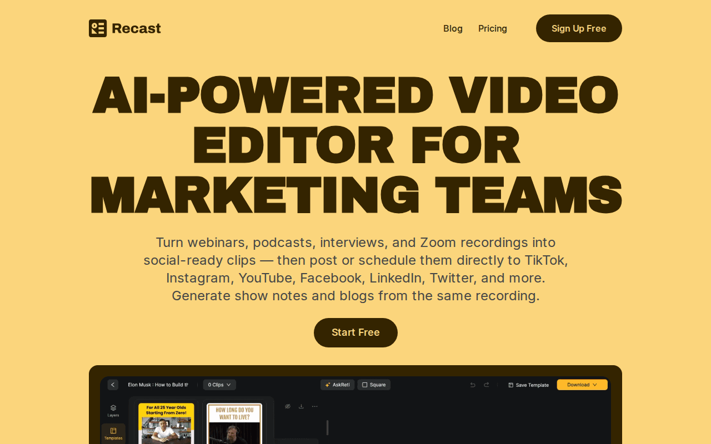Open the Layers panel
Screen dimensions: 711x444
pos(113,411)
